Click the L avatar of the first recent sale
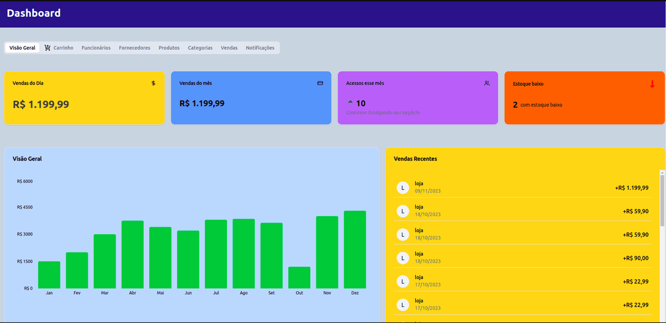The height and width of the screenshot is (323, 666). [x=402, y=187]
